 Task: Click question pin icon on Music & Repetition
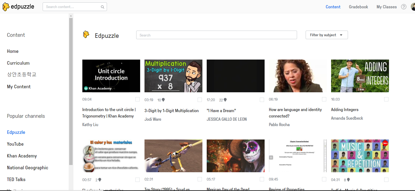point(348,180)
